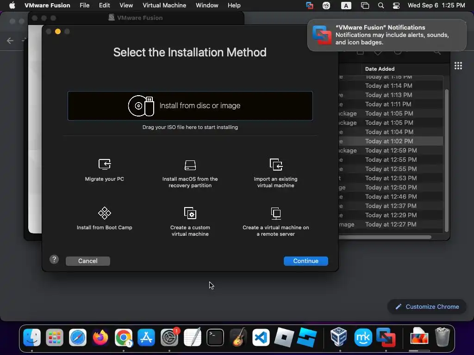
Task: Open the File menu
Action: 84,5
